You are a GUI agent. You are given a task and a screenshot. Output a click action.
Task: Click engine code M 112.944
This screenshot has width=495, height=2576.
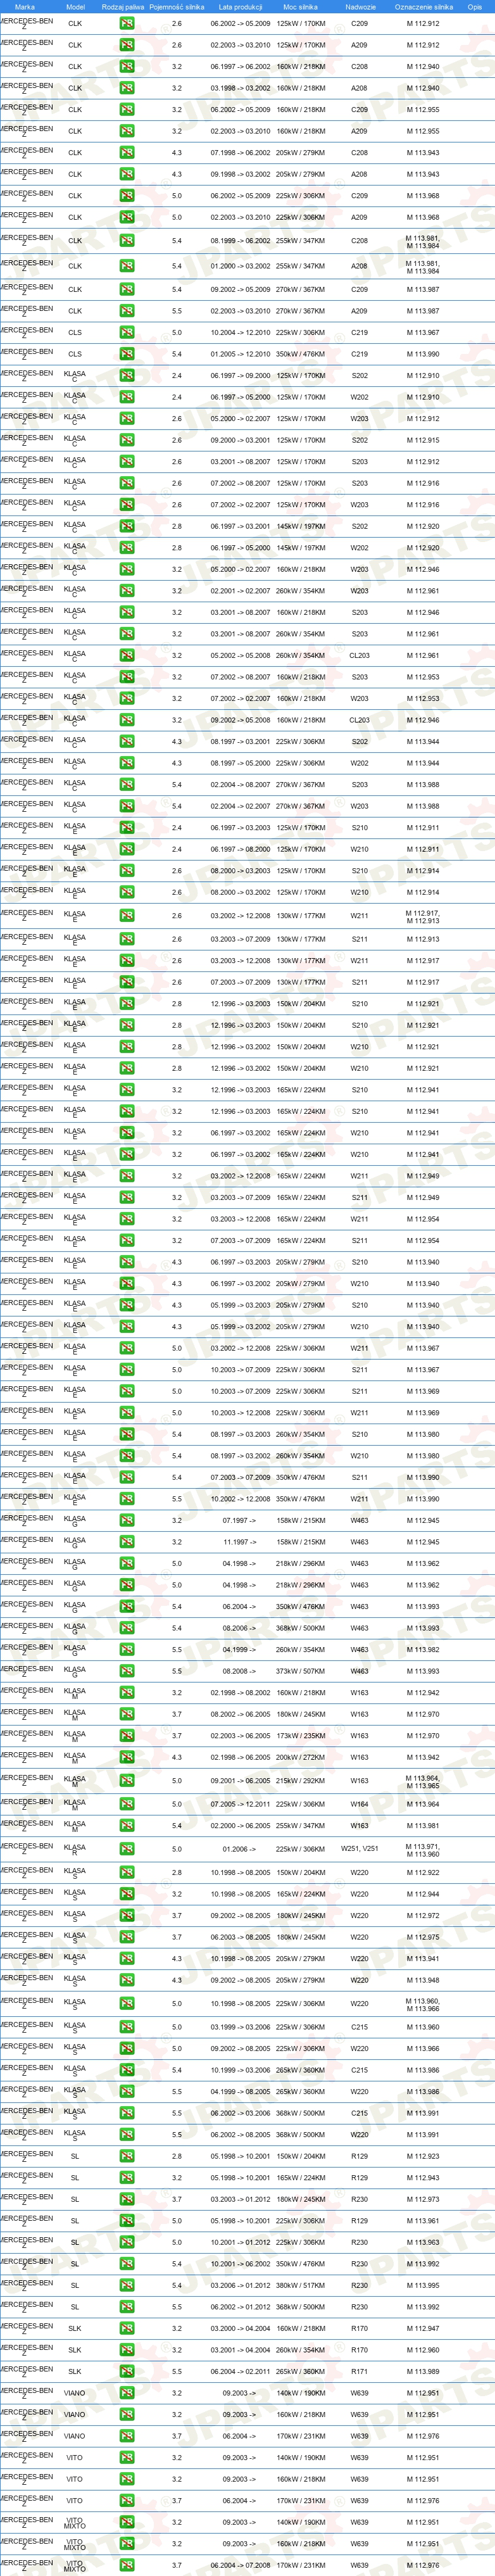point(423,1894)
